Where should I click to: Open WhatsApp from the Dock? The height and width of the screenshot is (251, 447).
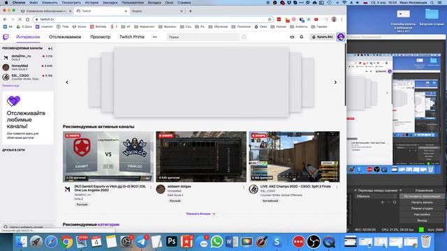tap(217, 242)
